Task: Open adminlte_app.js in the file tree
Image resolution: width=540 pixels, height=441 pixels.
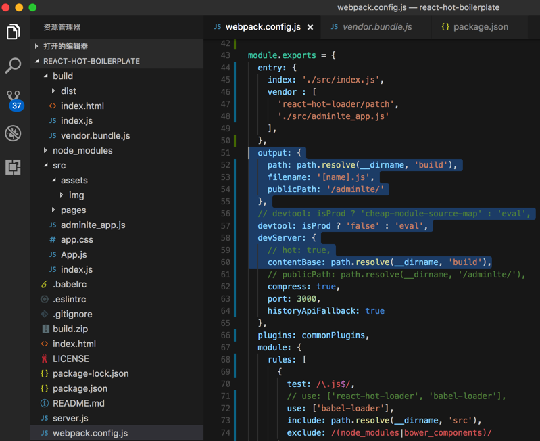Action: 93,225
